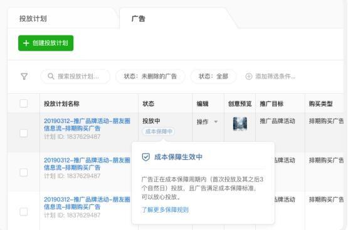
Task: Tick the checkbox of the second plan row
Action: [x=24, y=172]
